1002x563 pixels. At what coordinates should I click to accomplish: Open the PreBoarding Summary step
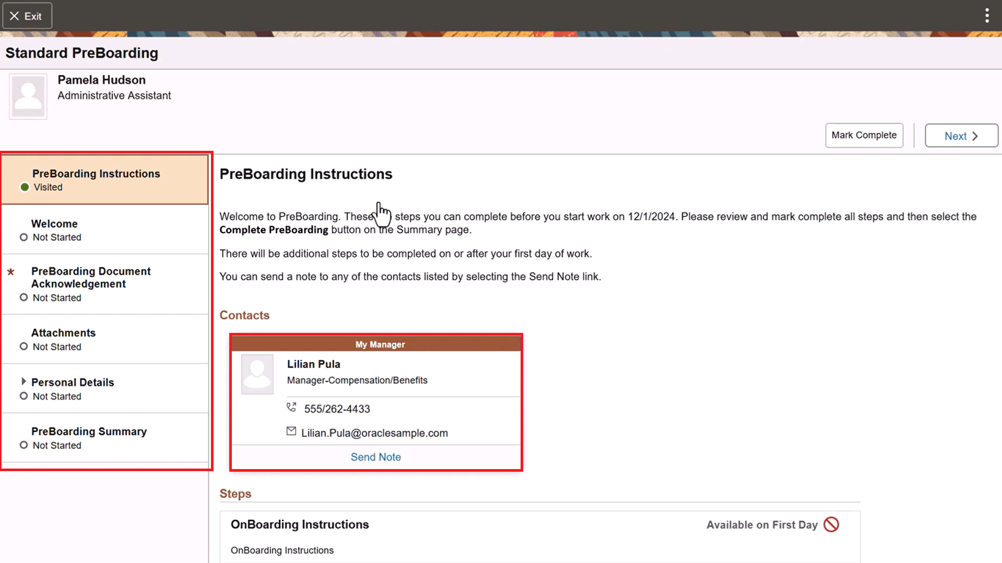(89, 432)
